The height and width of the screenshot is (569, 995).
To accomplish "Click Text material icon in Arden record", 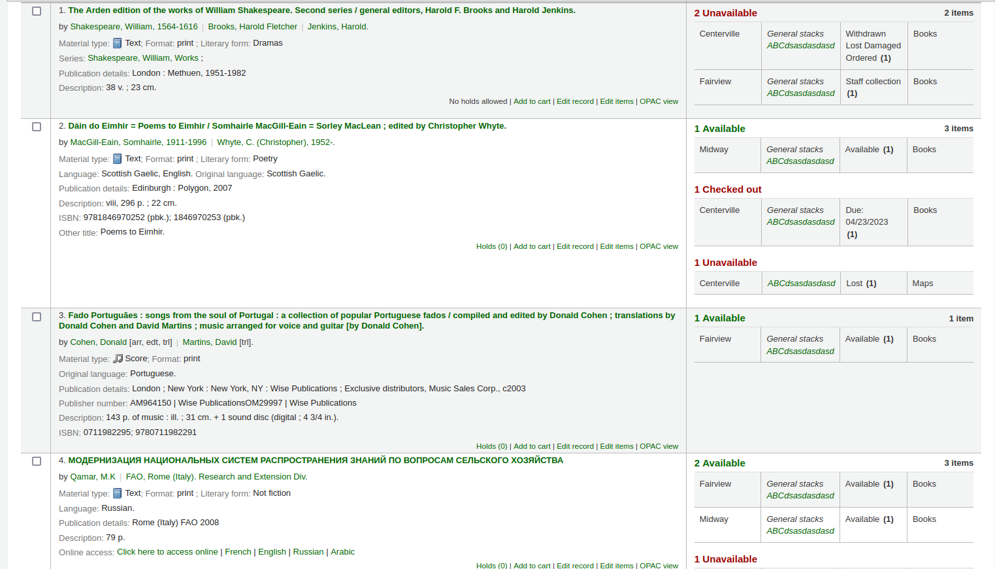I will (x=118, y=43).
